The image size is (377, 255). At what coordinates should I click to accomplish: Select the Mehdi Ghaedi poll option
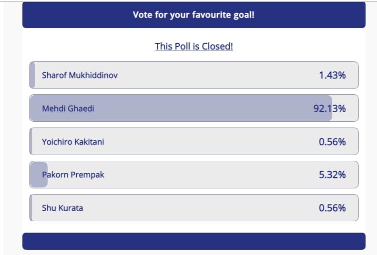click(194, 108)
